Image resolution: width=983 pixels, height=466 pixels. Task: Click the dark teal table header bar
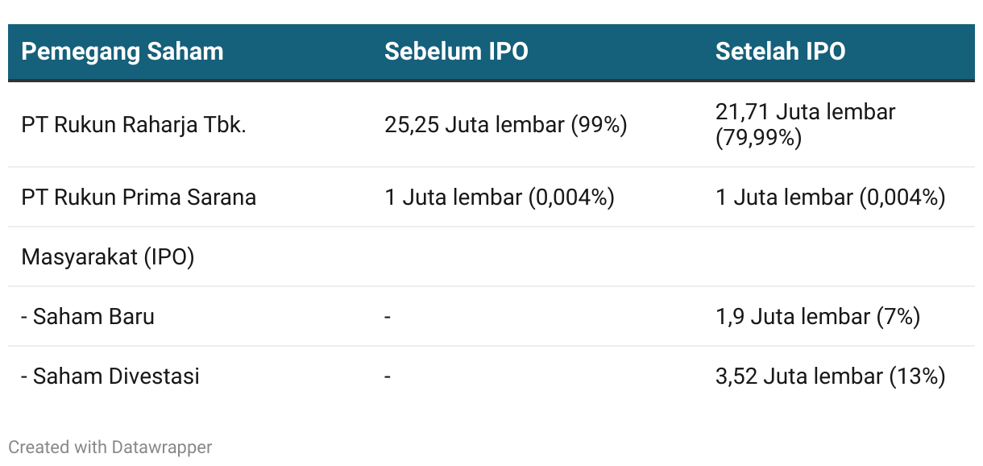[491, 52]
